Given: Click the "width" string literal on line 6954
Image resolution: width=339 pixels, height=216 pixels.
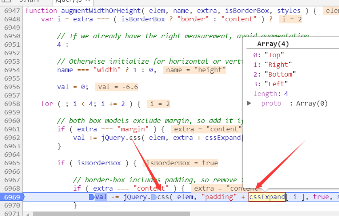Looking at the screenshot, I should pyautogui.click(x=107, y=70).
